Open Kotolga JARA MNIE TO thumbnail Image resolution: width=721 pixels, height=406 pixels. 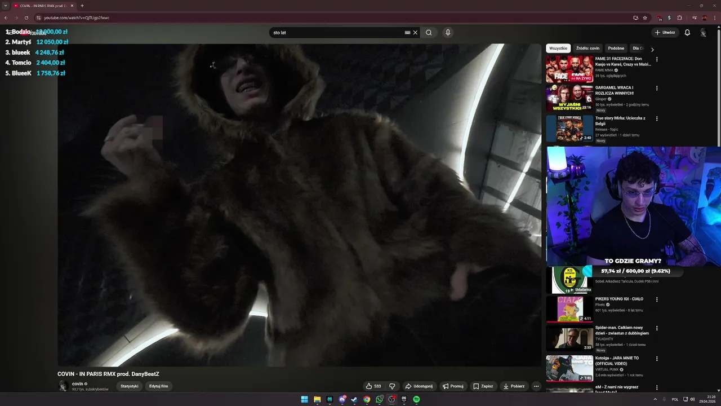[569, 368]
